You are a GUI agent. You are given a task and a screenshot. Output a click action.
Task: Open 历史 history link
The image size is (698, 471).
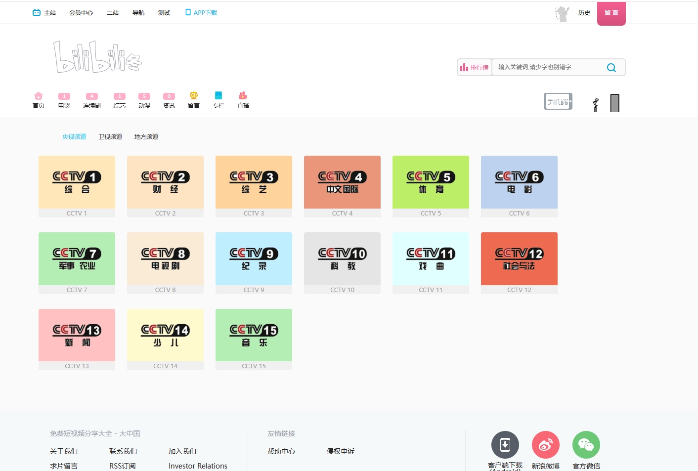coord(584,13)
